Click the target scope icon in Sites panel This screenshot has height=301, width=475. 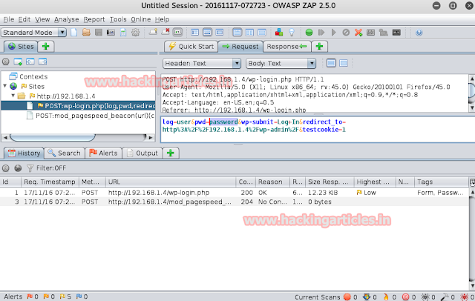point(5,62)
